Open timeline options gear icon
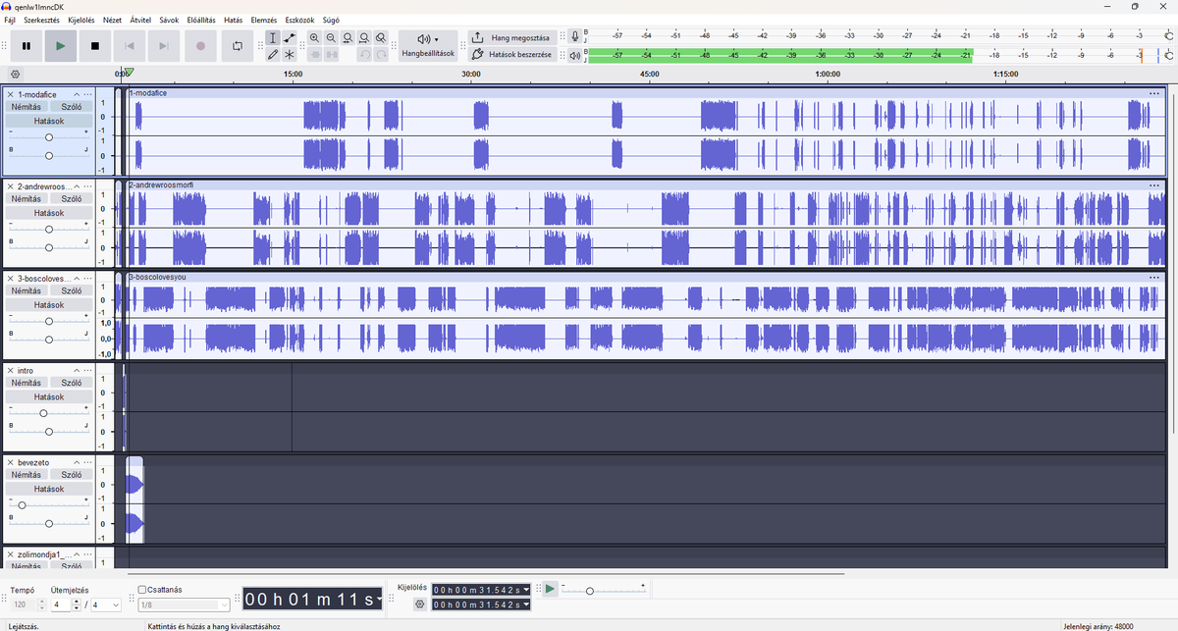Screen dimensions: 1178x631 click(15, 74)
